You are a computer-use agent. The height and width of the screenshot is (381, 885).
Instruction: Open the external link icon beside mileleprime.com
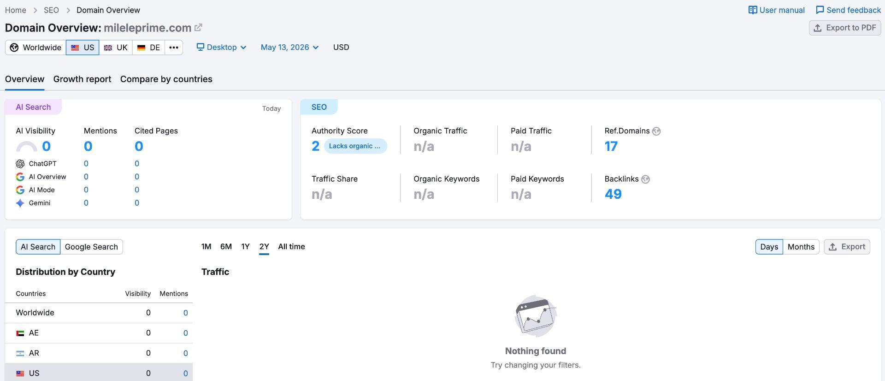[x=198, y=28]
